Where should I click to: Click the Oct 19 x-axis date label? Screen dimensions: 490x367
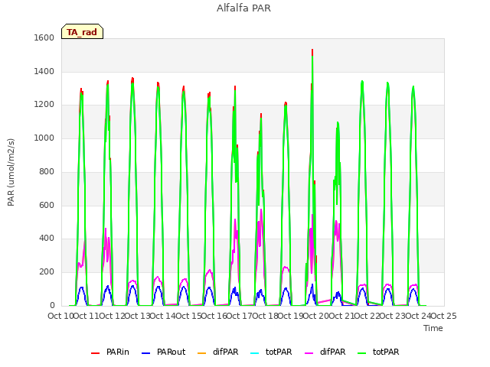point(291,316)
